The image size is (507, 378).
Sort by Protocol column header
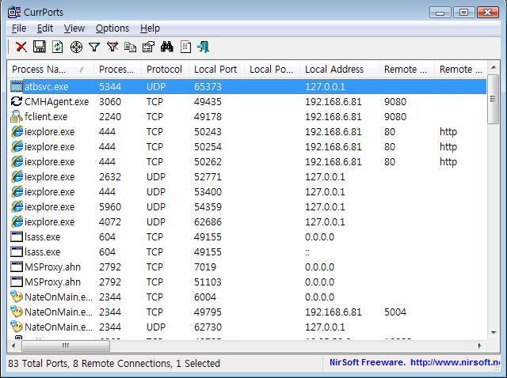[x=165, y=70]
